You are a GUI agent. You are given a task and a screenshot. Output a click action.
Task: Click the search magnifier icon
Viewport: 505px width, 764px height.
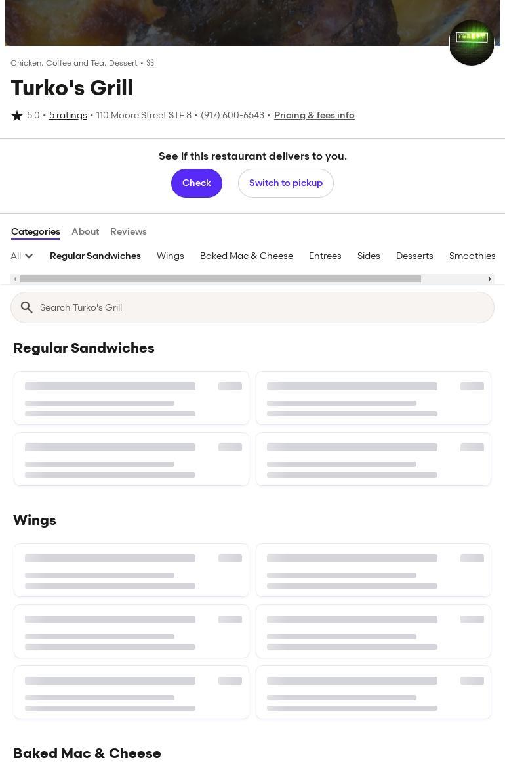point(27,307)
